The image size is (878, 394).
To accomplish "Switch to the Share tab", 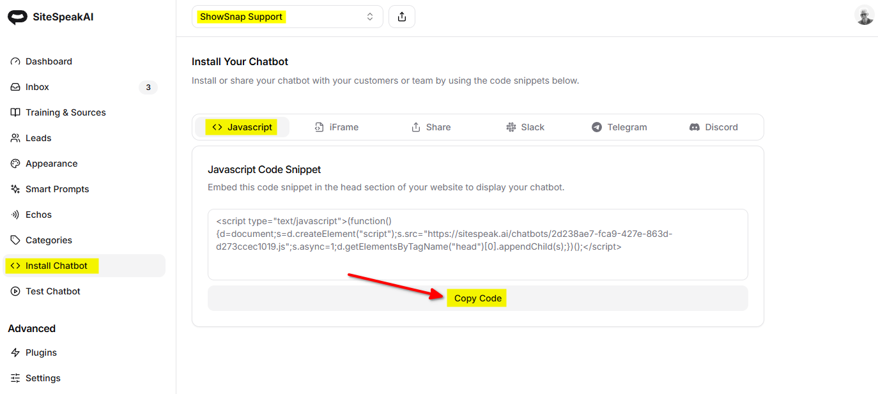I will (431, 127).
